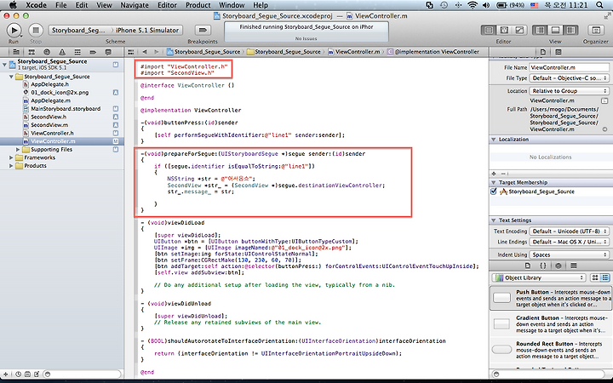613x383 pixels.
Task: Select SecondView.h in the navigator
Action: (49, 117)
